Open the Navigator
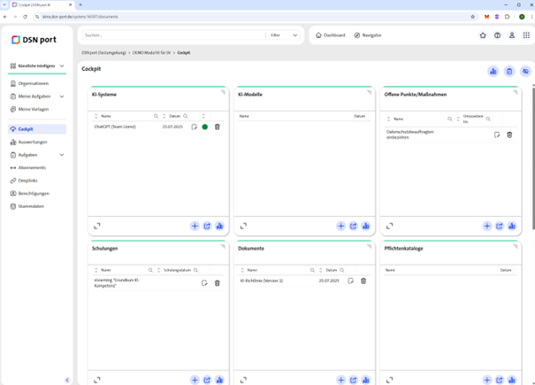The height and width of the screenshot is (385, 535). coord(368,35)
